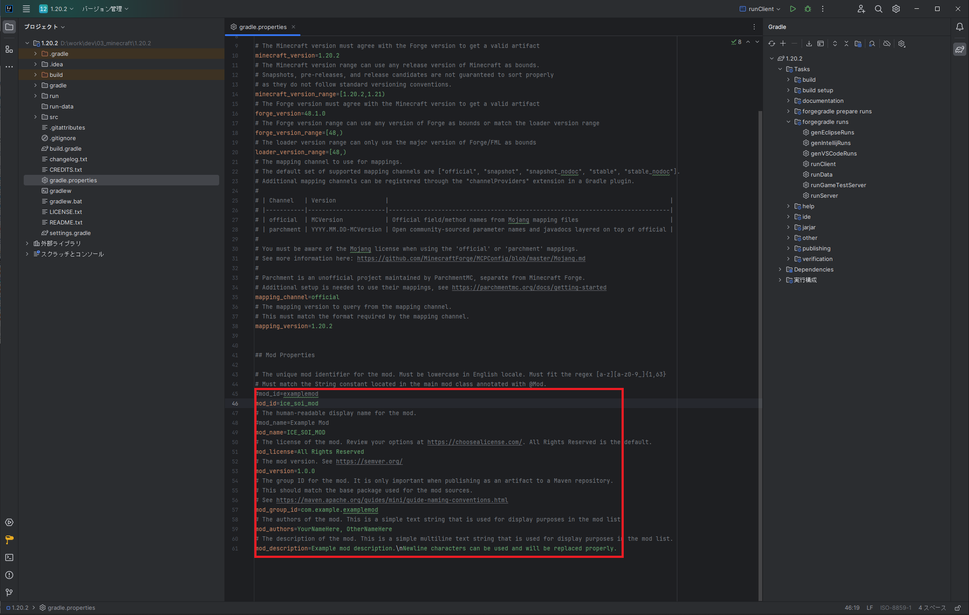969x615 pixels.
Task: Collapse all Gradle tree nodes
Action: pos(846,43)
